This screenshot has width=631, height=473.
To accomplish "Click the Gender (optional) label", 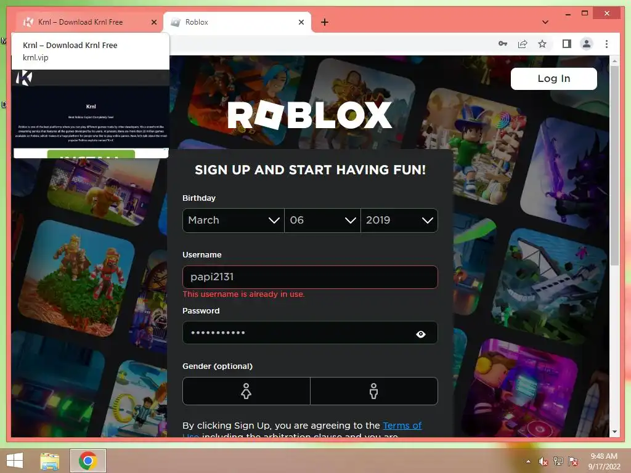I will (218, 366).
